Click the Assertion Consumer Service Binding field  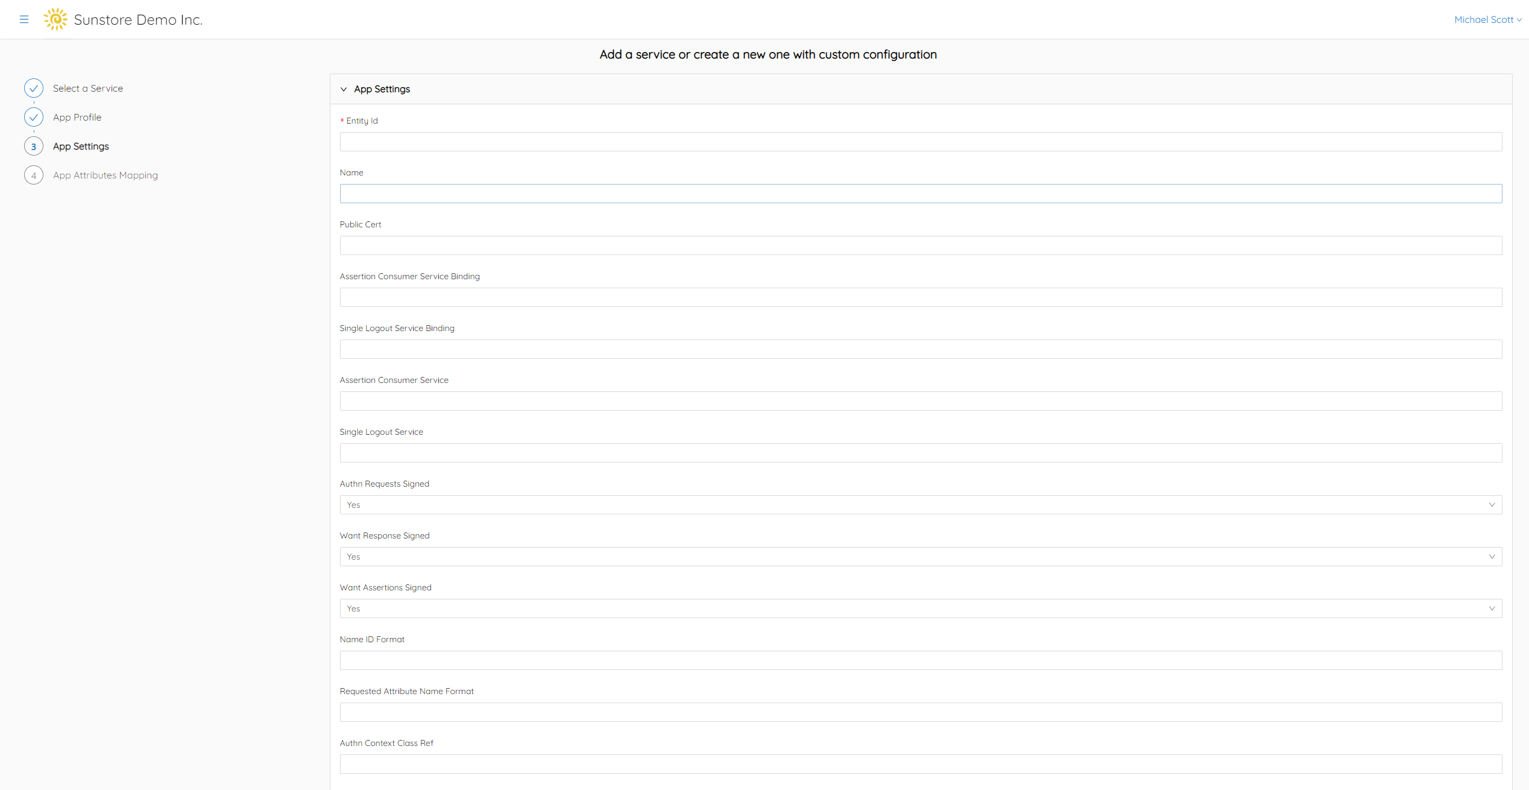click(x=921, y=297)
